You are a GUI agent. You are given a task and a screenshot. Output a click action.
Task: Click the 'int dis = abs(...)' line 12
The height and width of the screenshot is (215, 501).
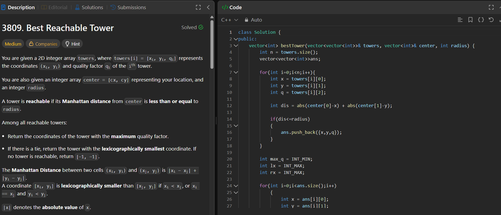point(331,105)
